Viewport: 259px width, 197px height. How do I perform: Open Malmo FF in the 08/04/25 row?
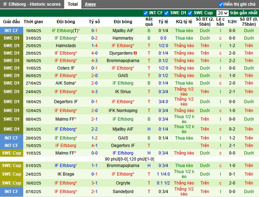click(65, 119)
